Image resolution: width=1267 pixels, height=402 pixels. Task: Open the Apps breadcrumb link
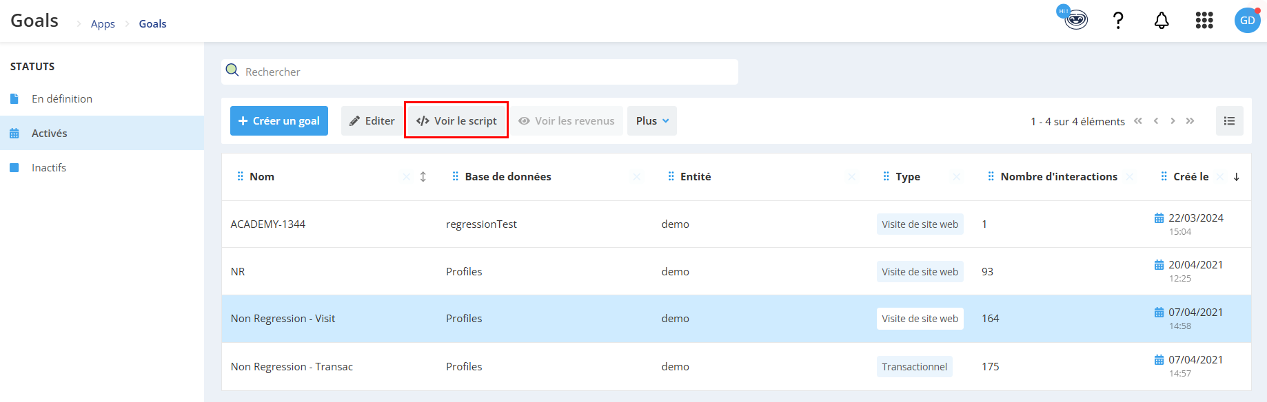tap(103, 23)
